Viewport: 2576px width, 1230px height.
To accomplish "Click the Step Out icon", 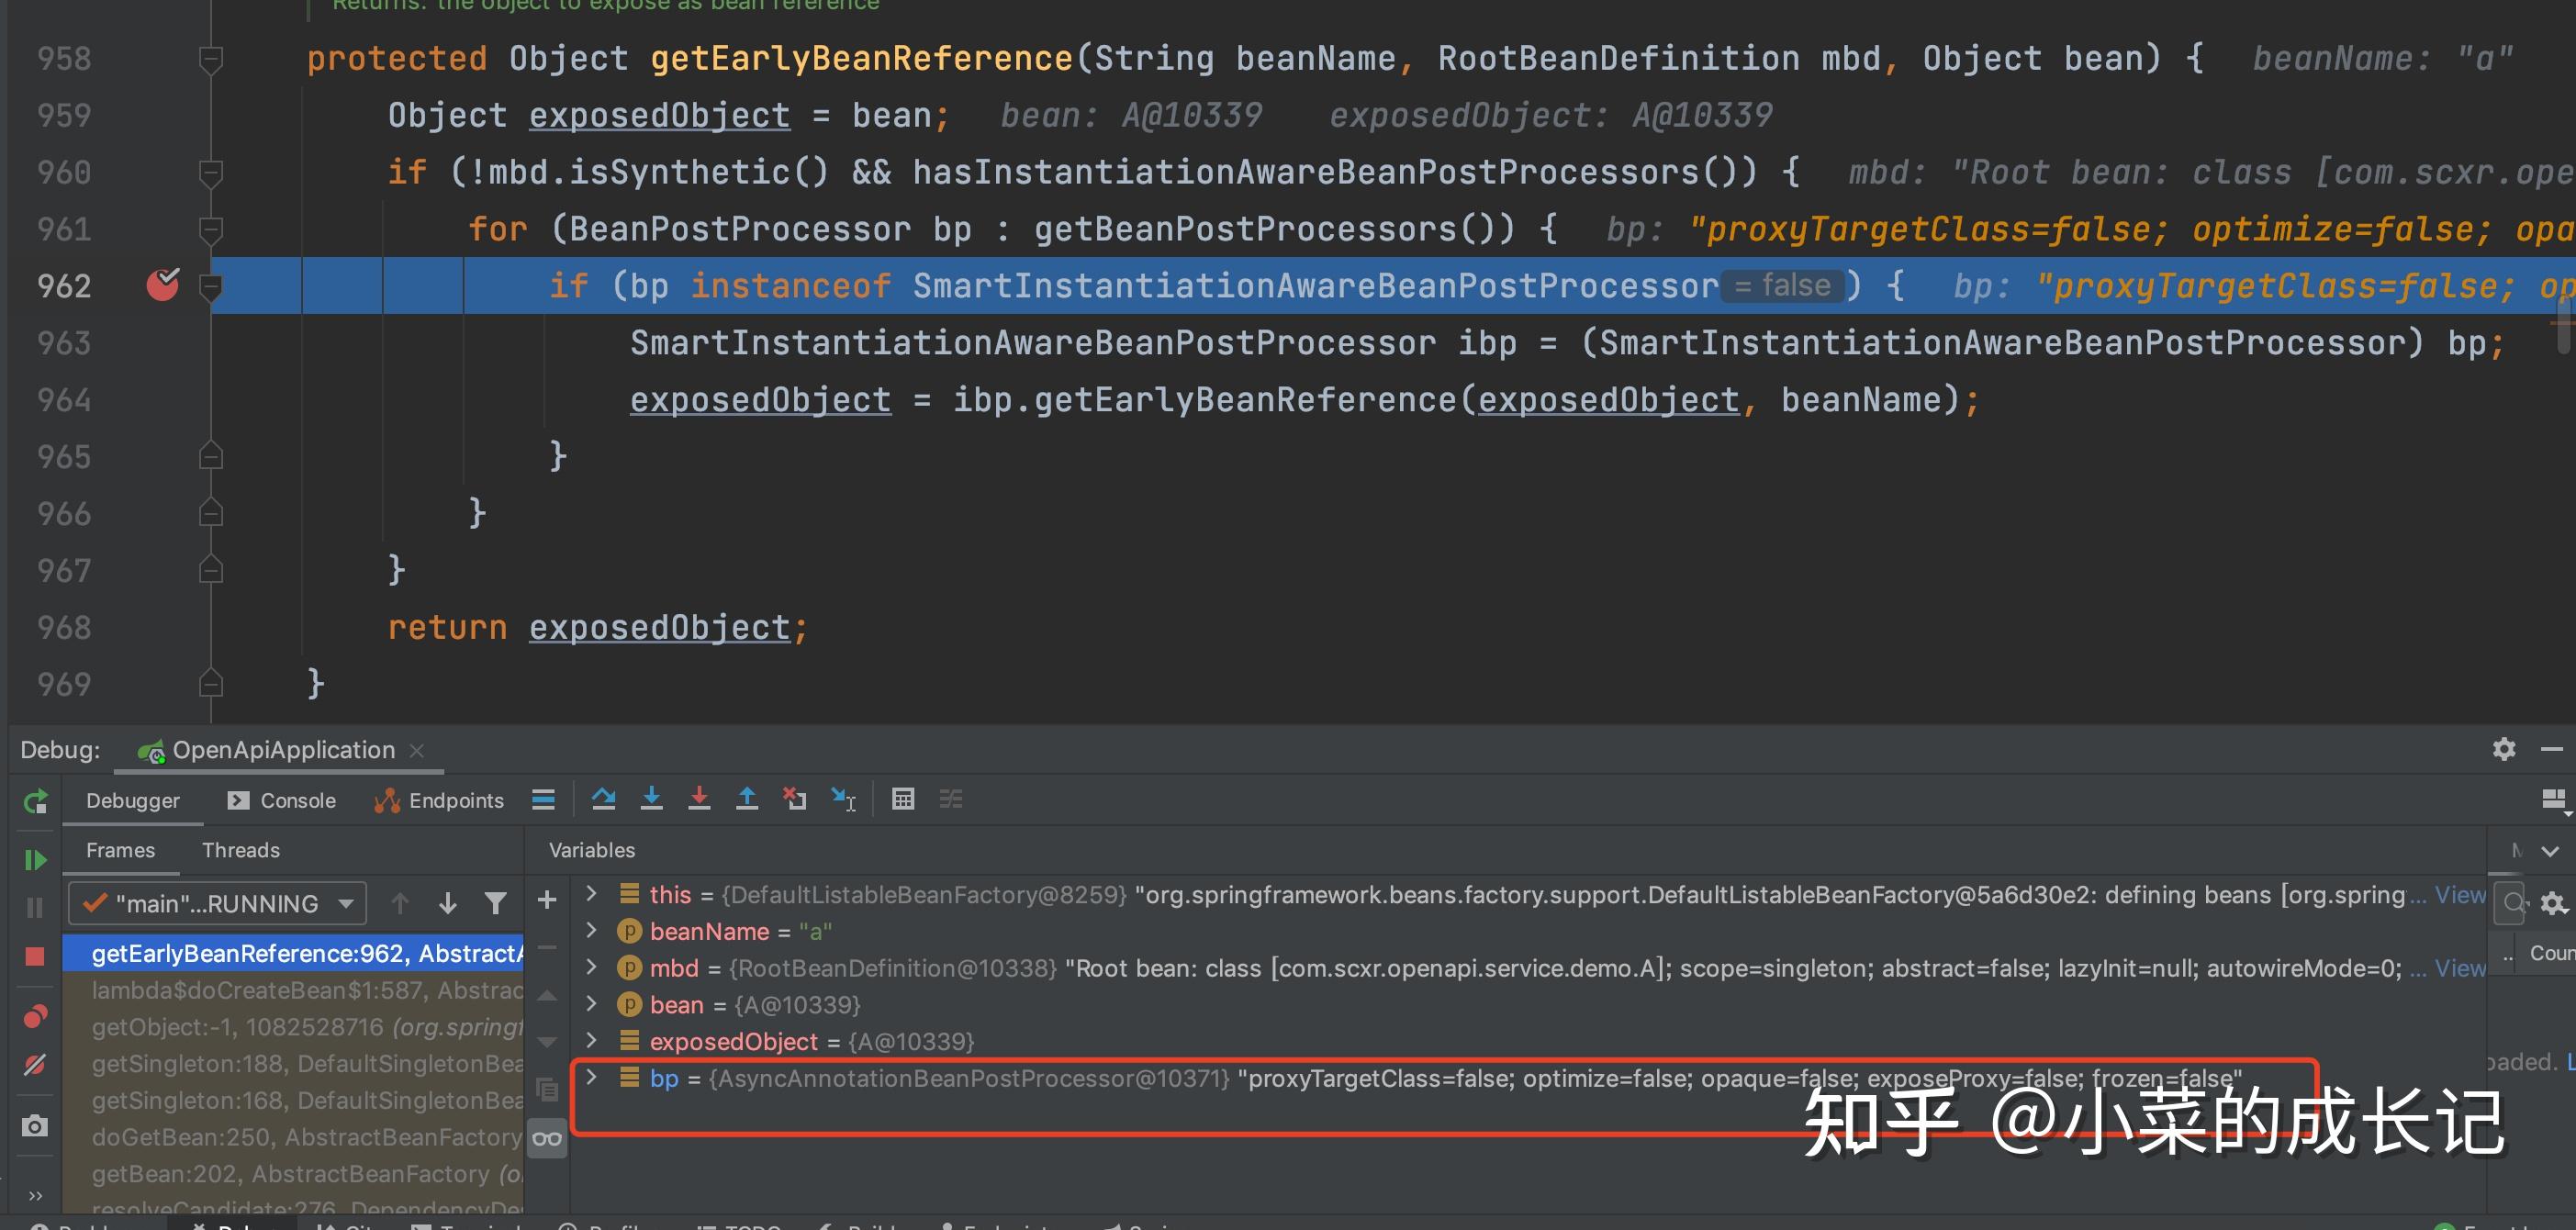I will coord(746,799).
